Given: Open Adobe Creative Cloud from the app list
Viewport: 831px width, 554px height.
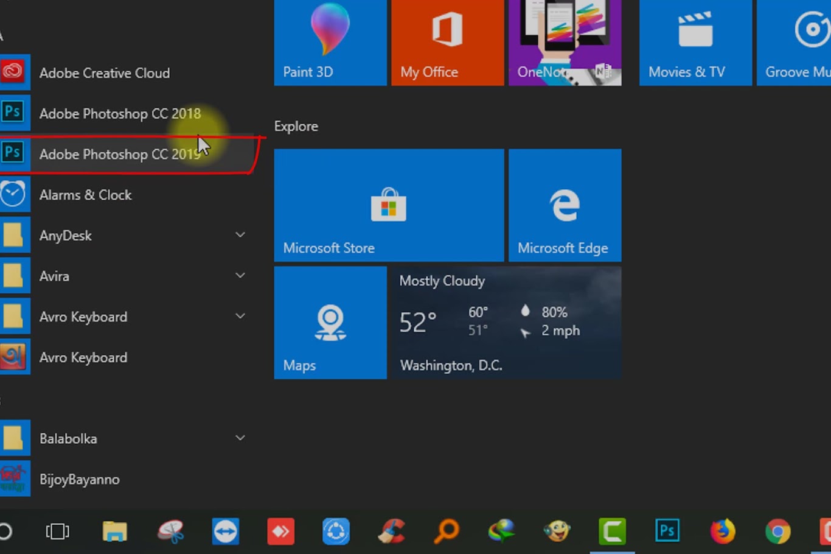Looking at the screenshot, I should click(x=127, y=73).
